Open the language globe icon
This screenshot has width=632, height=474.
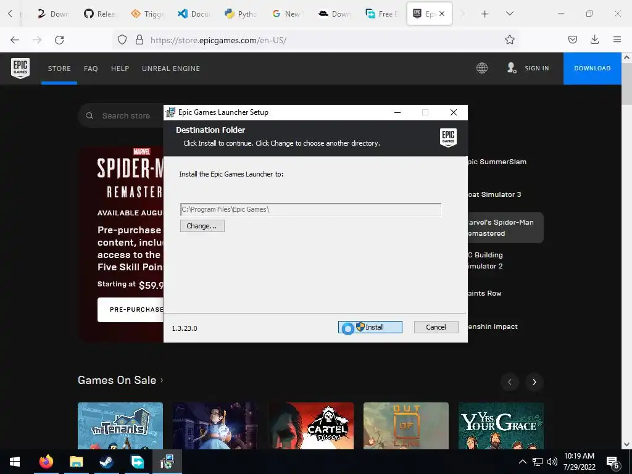pos(481,68)
